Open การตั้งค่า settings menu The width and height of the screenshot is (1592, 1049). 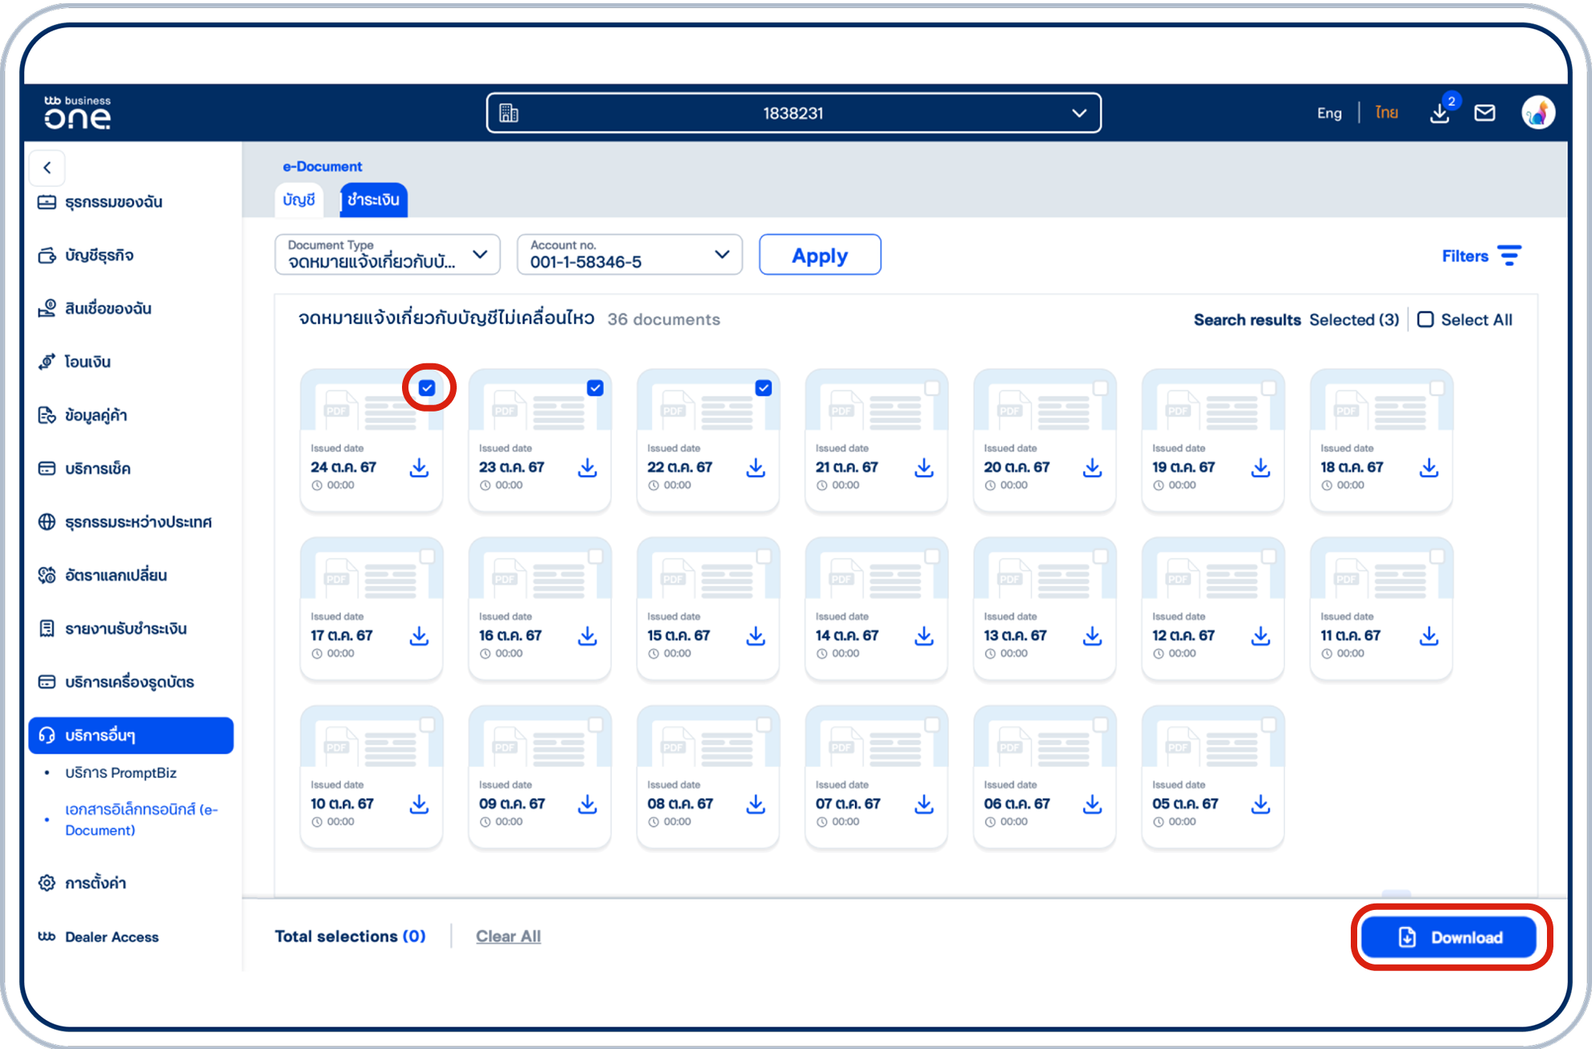95,883
